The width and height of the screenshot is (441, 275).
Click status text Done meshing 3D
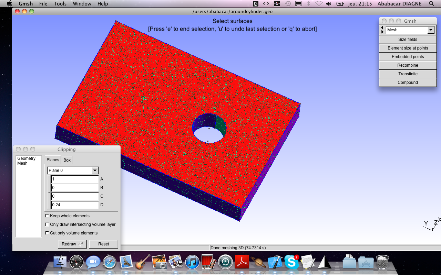point(238,248)
